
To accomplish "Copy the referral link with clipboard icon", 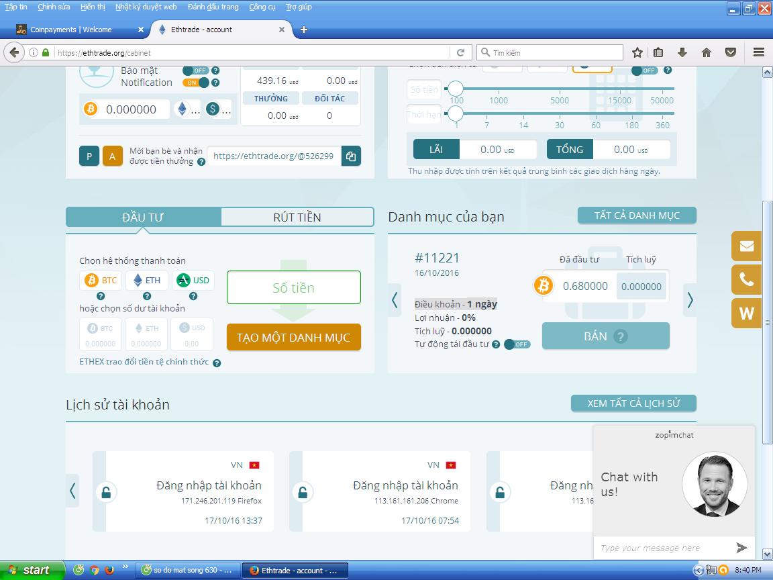I will coord(351,156).
